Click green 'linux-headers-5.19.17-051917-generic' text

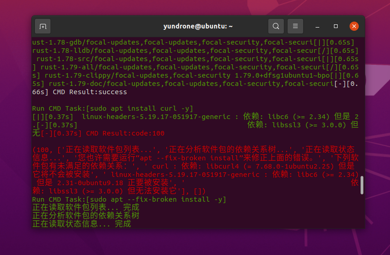(x=156, y=117)
